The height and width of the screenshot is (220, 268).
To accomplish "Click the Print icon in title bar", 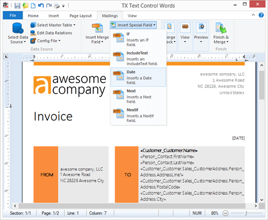I will point(57,6).
